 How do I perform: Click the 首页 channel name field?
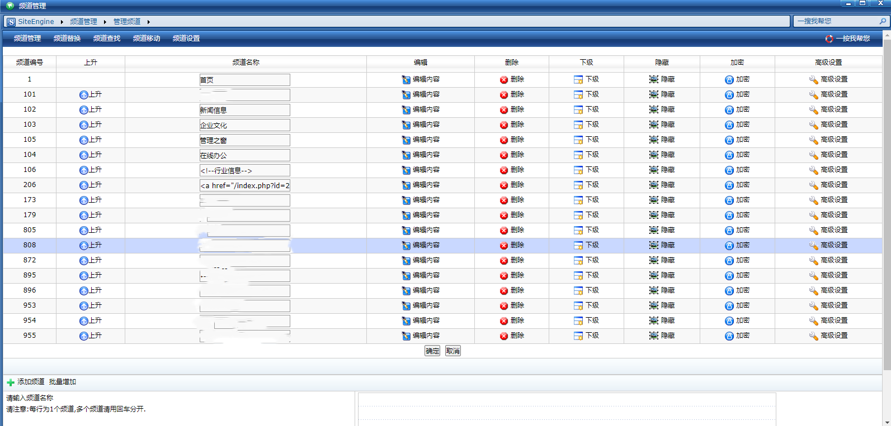[x=245, y=80]
